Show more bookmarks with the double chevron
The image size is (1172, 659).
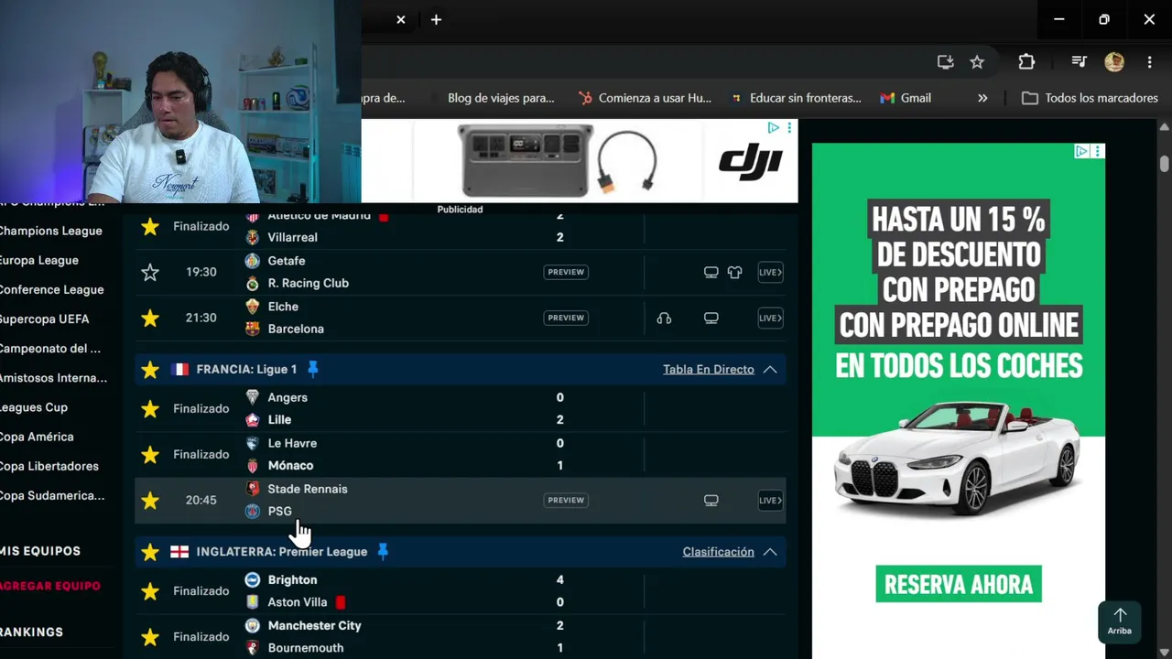(982, 98)
